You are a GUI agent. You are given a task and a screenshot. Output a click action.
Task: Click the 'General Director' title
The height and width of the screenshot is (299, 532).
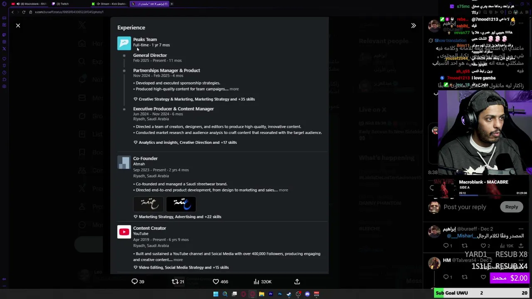pos(150,55)
